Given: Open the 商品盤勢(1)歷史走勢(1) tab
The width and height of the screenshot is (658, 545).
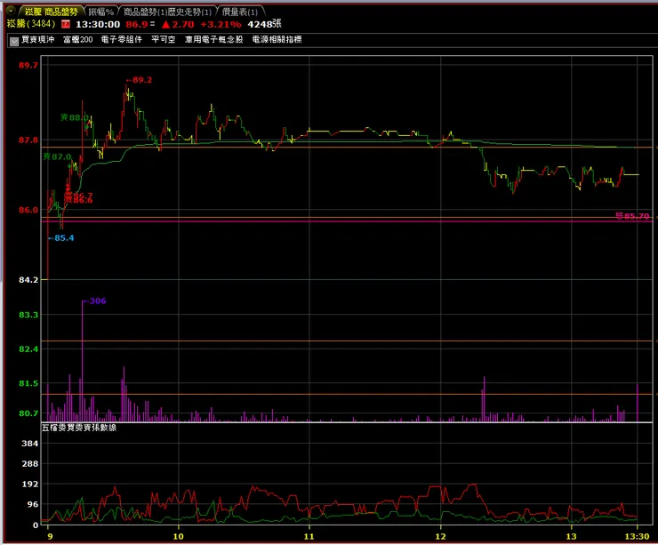Looking at the screenshot, I should coord(168,12).
